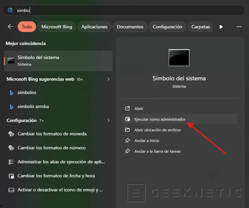
Task: Click the small cmd icon in best match
Action: click(11, 61)
